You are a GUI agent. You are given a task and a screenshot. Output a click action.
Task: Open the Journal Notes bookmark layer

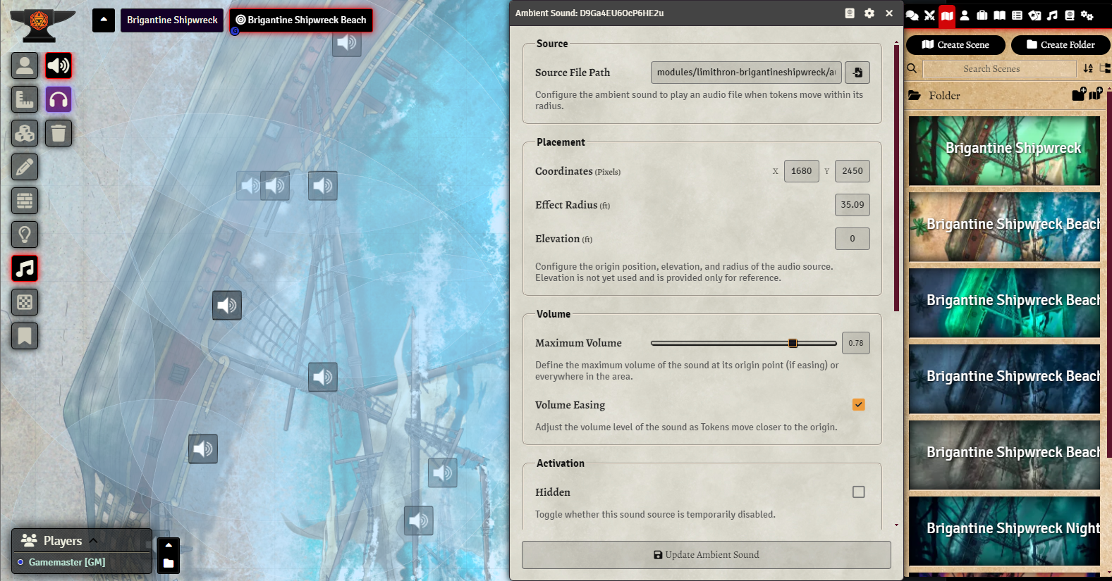25,336
